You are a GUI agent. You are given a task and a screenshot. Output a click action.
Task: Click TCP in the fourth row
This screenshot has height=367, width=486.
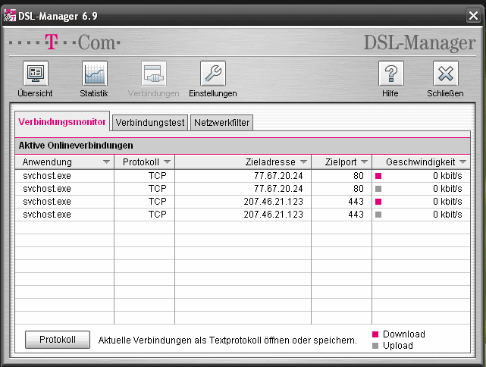click(x=158, y=214)
